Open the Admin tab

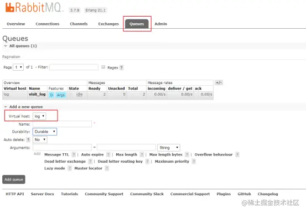161,24
